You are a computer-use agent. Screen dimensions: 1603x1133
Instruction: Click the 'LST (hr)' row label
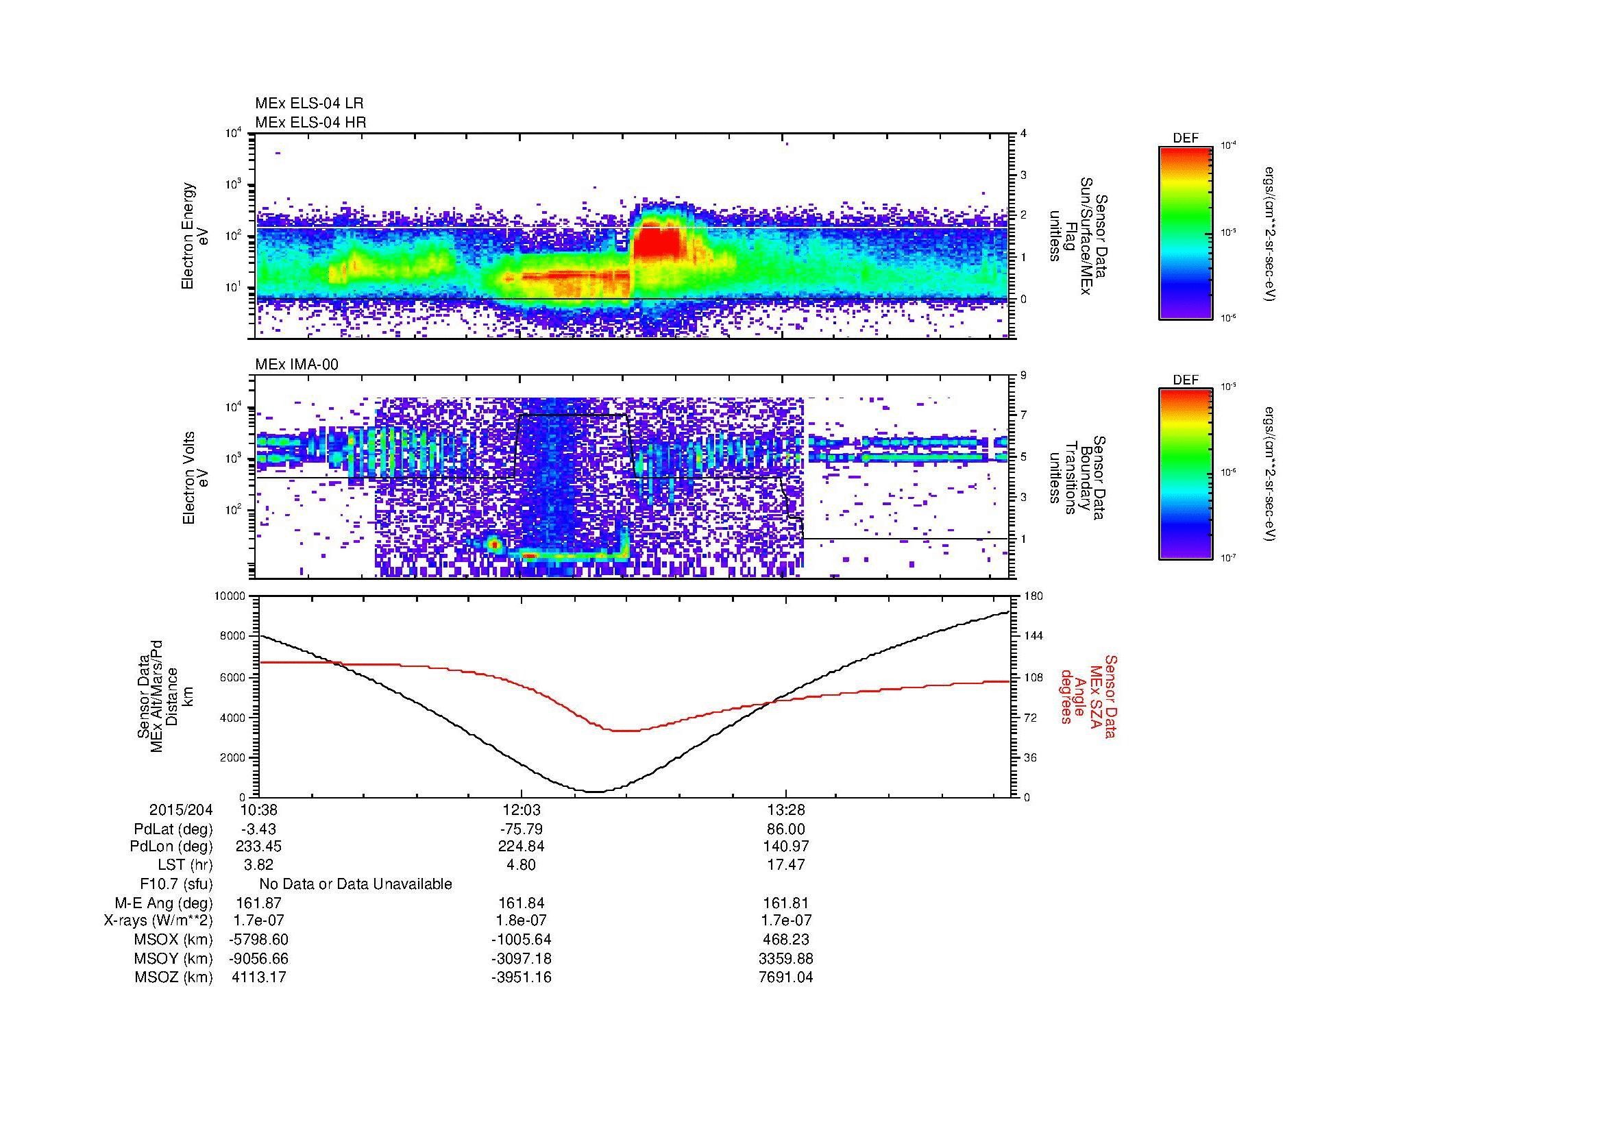185,865
